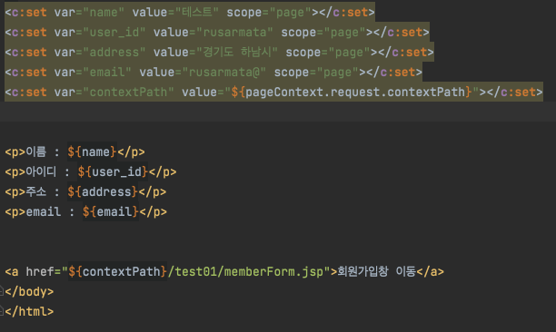Click the fold marker beside the </body> tag
This screenshot has width=556, height=332.
(2, 291)
